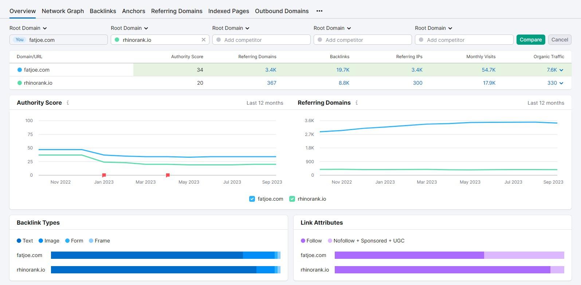Open fatjoe.com referring domains 3.4K link

tap(271, 70)
